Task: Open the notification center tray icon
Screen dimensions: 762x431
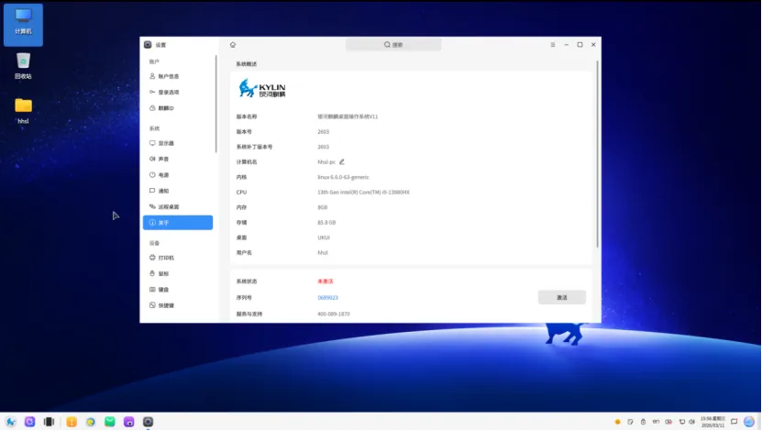Action: pyautogui.click(x=734, y=422)
